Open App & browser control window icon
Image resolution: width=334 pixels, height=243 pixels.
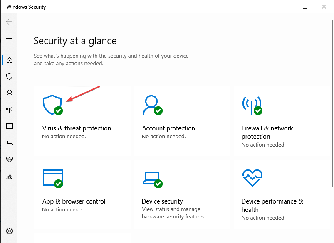[x=52, y=179]
